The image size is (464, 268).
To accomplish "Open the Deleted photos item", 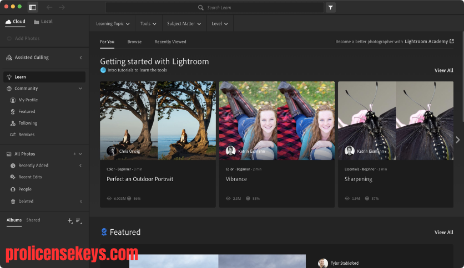I will (x=26, y=202).
